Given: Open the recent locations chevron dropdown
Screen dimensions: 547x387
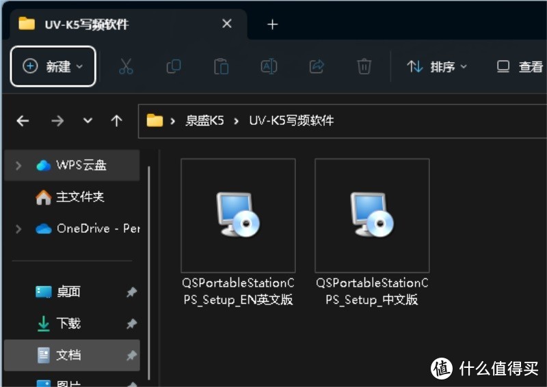Looking at the screenshot, I should tap(88, 121).
